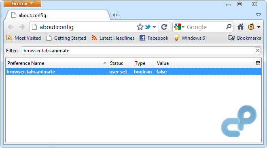Screen dimensions: 267x148
Task: Select the about:config tab
Action: point(58,15)
